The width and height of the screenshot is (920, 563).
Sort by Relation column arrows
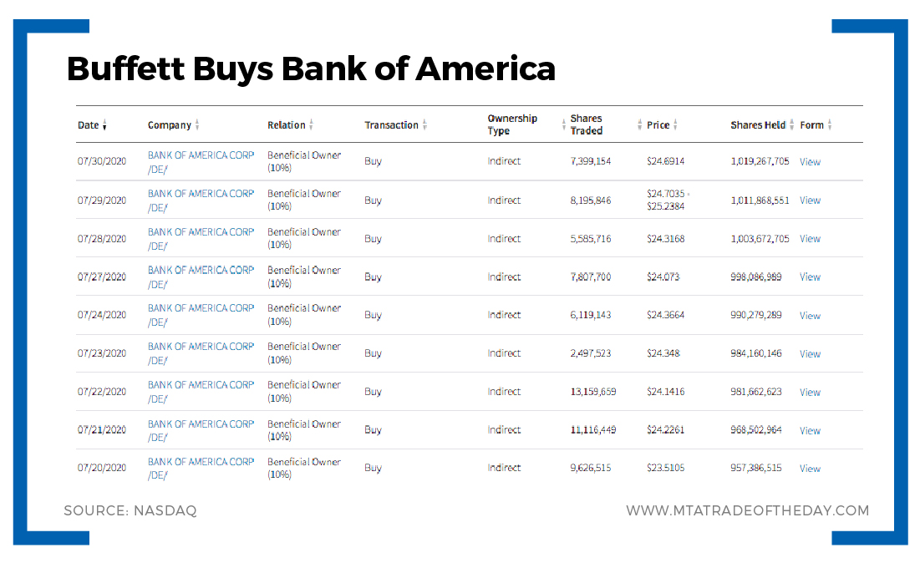[311, 125]
